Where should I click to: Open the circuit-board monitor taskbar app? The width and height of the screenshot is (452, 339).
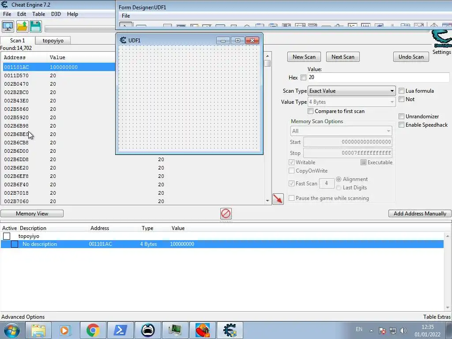pyautogui.click(x=175, y=330)
